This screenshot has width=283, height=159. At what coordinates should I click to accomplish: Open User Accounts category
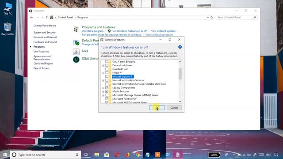pos(41,51)
